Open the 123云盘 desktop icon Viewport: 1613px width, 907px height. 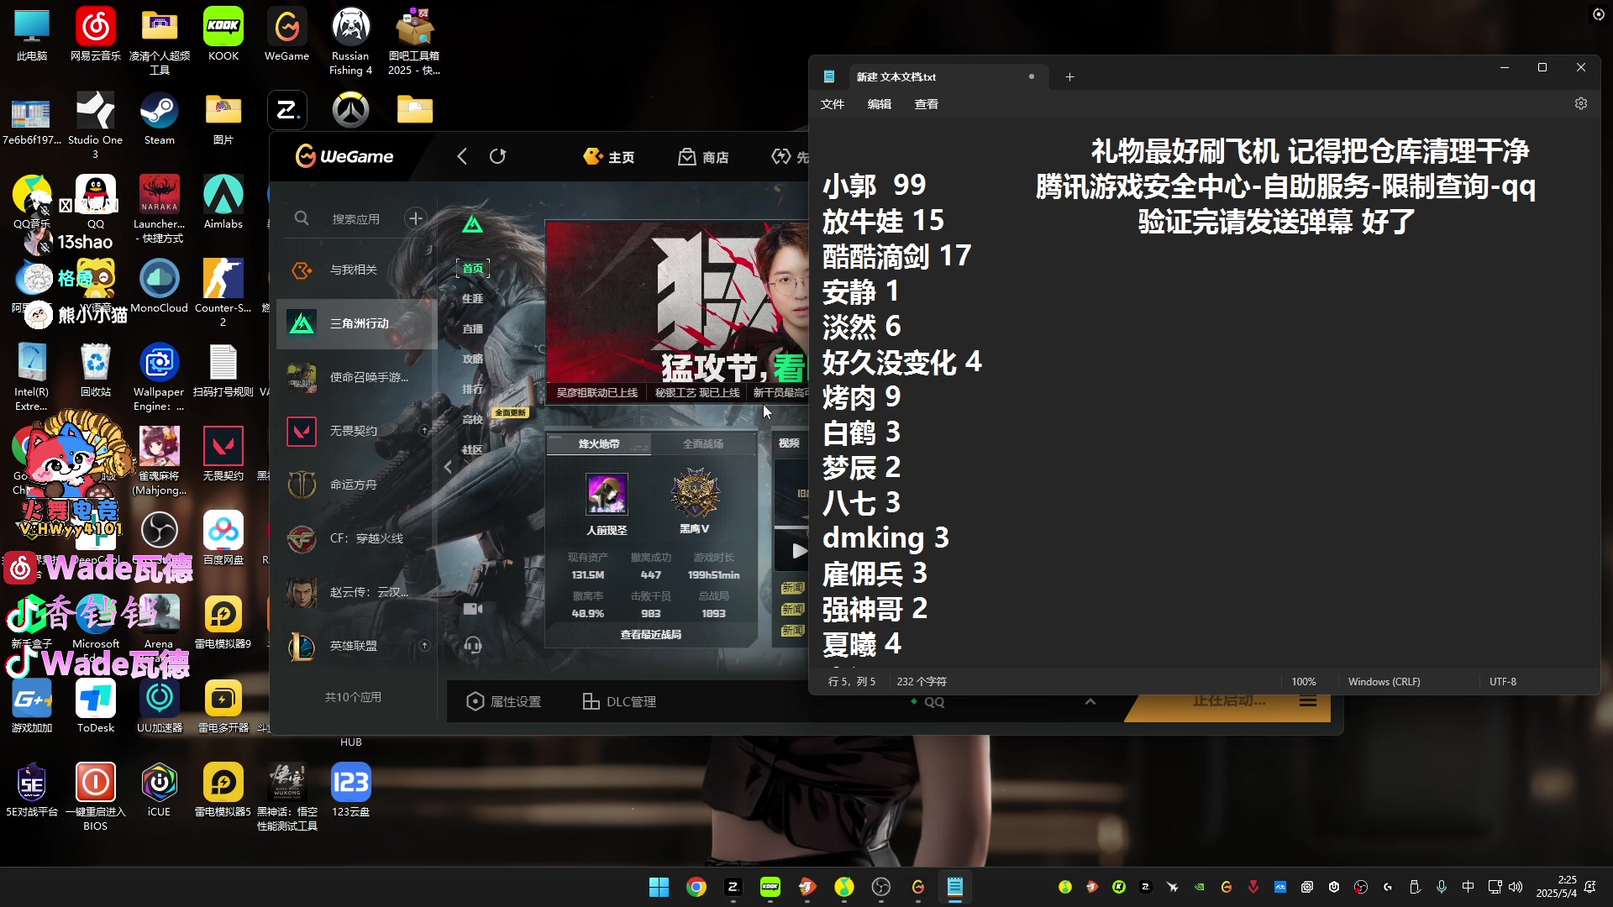click(350, 790)
